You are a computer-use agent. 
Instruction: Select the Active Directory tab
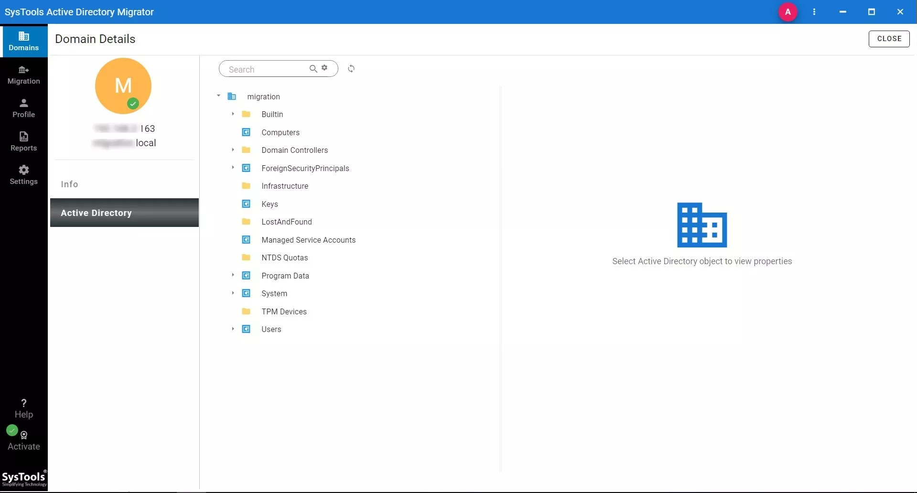point(124,213)
